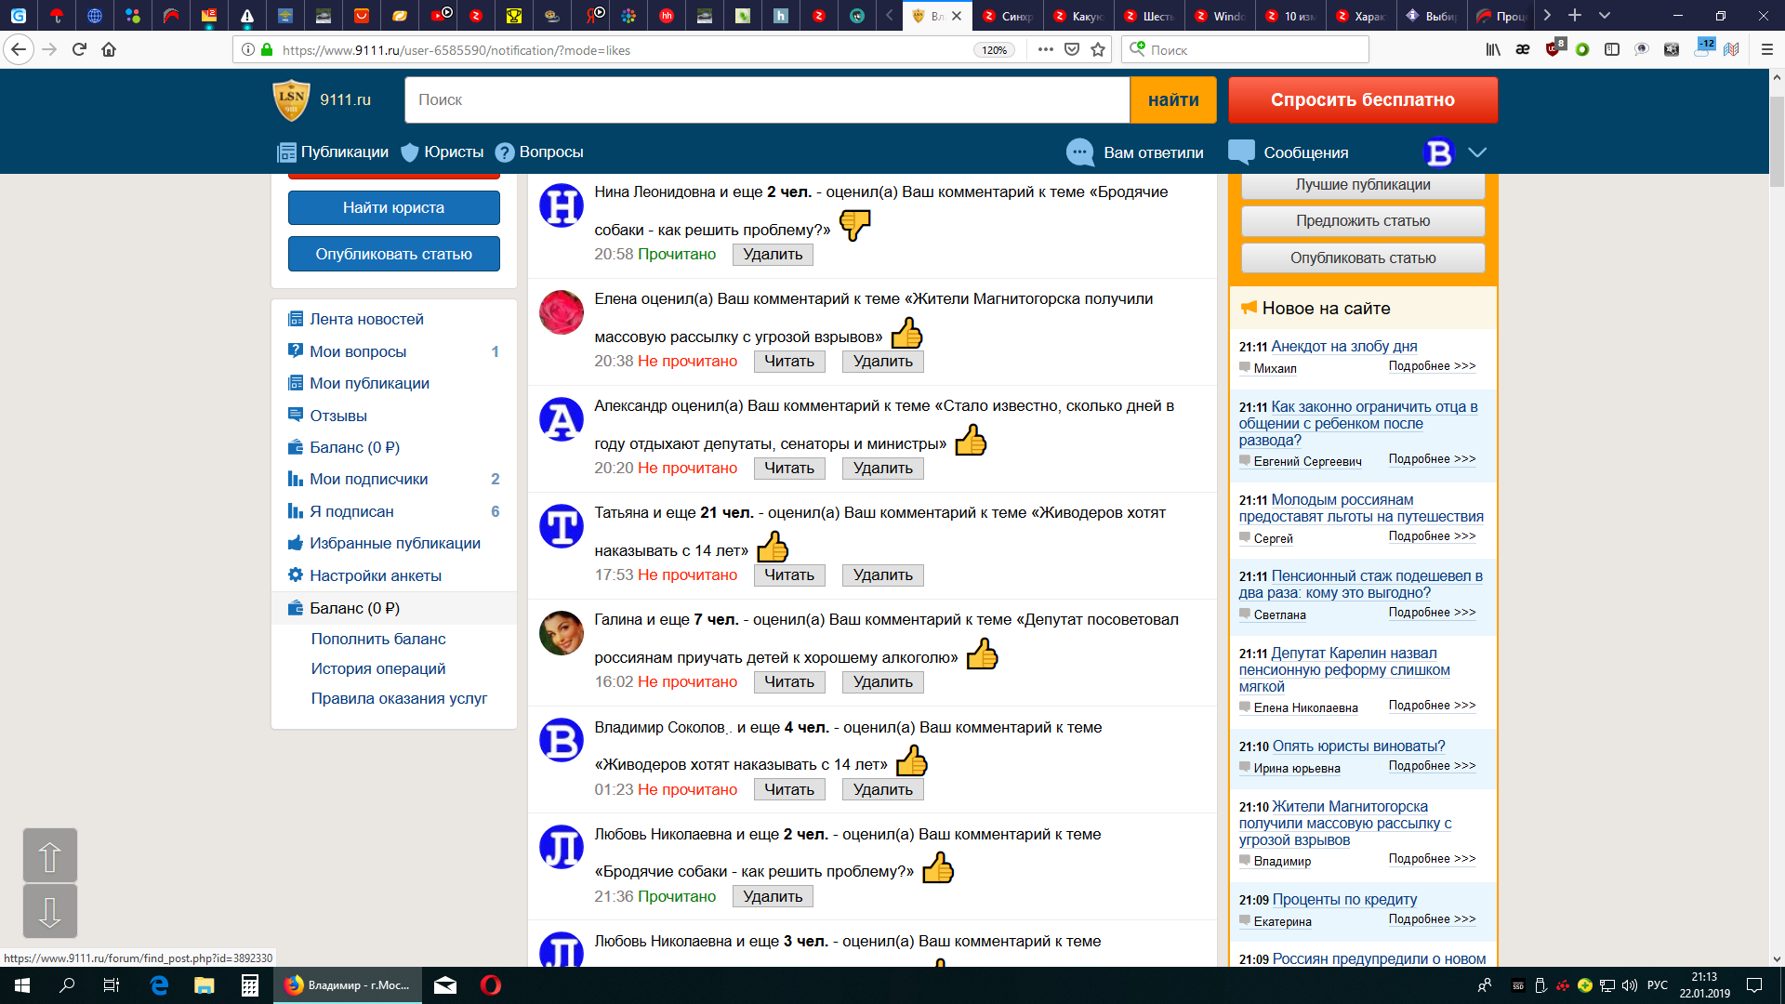This screenshot has width=1785, height=1004.
Task: Click the 'Сообщения' message icon
Action: coord(1241,152)
